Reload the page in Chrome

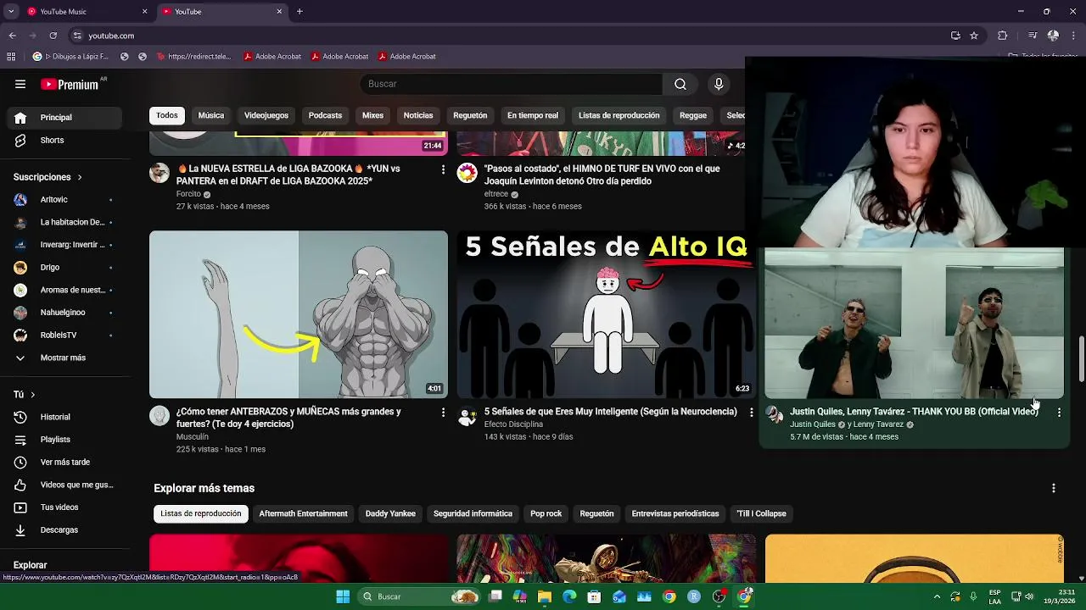[x=53, y=36]
